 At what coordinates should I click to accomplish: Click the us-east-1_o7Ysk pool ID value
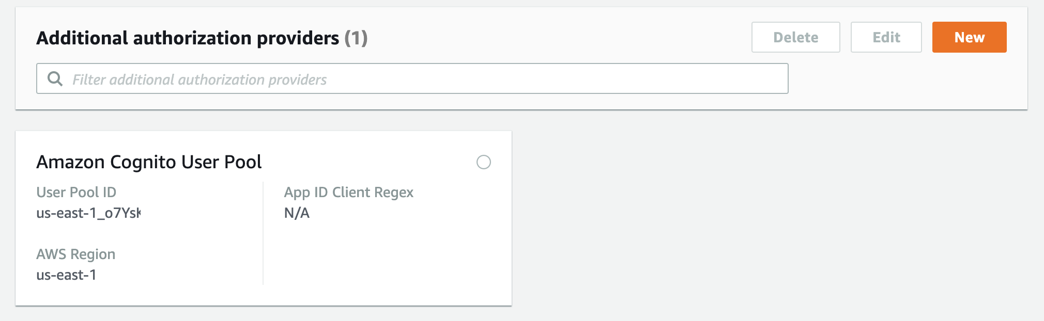88,213
